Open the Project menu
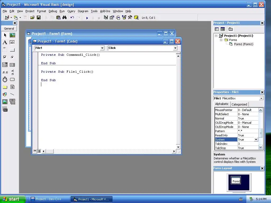 [30, 11]
